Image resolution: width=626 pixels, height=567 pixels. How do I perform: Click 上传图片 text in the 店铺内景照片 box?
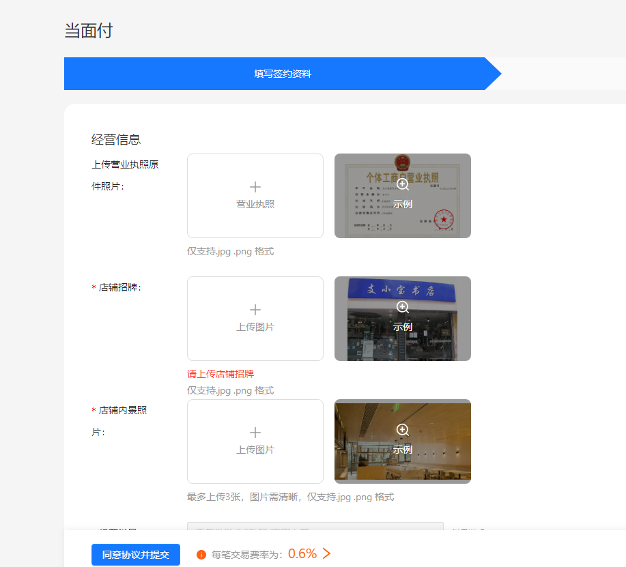click(255, 450)
